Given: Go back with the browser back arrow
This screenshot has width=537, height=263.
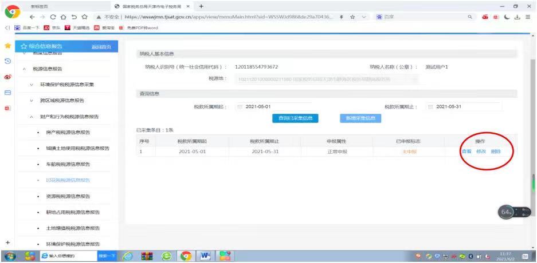Looking at the screenshot, I should pyautogui.click(x=32, y=17).
